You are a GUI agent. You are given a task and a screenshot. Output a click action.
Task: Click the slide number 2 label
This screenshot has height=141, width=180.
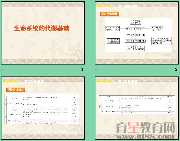pyautogui.click(x=176, y=69)
